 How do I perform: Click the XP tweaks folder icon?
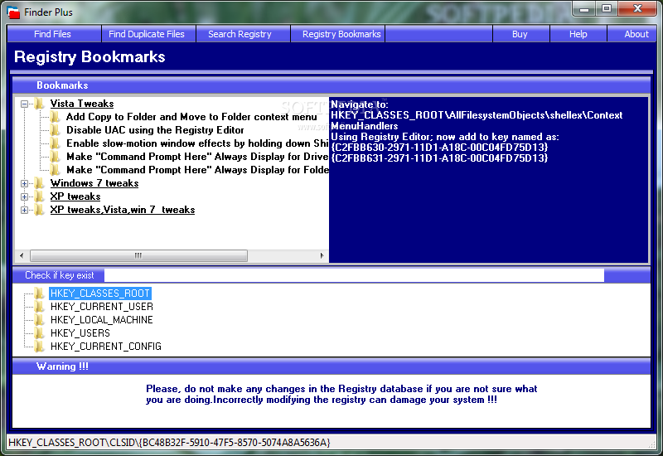click(x=39, y=196)
